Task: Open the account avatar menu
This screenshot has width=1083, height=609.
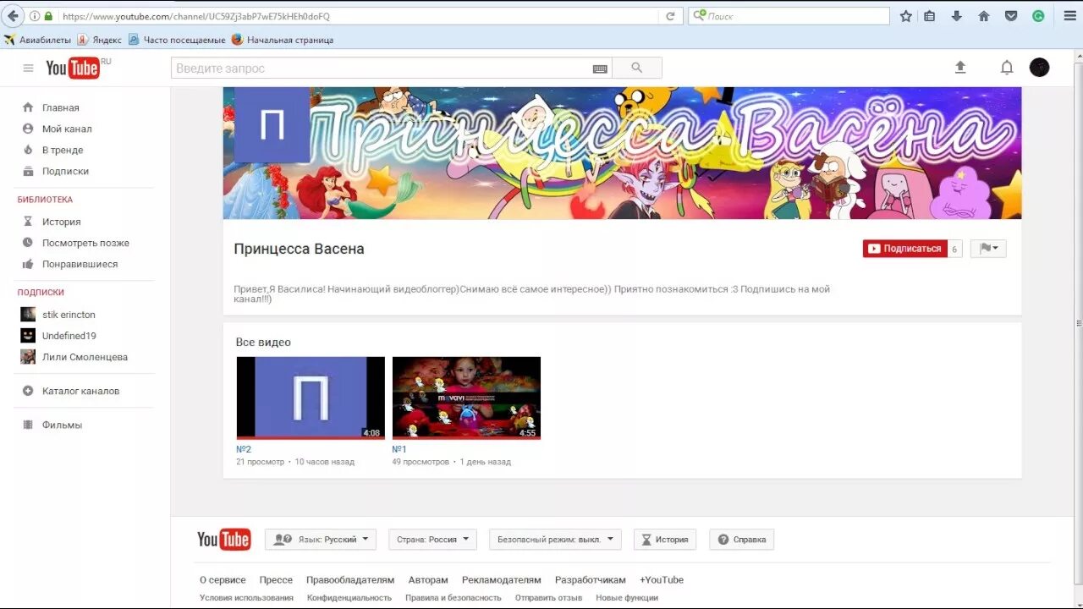Action: [1040, 68]
